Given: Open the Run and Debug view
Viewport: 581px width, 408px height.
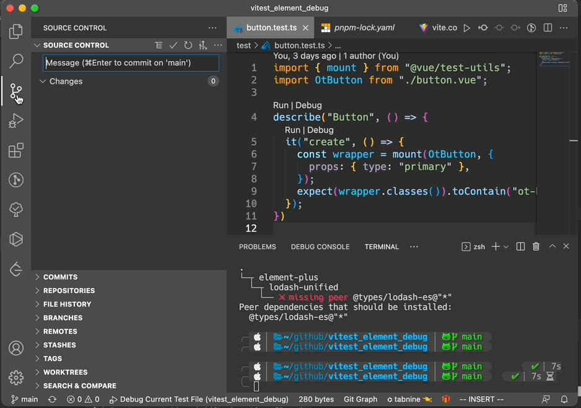Looking at the screenshot, I should 16,121.
